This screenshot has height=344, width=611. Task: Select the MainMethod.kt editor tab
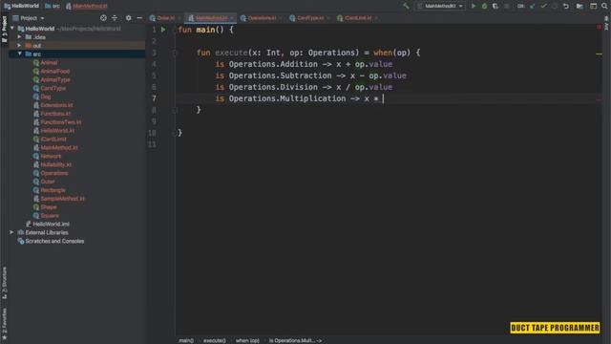point(210,18)
